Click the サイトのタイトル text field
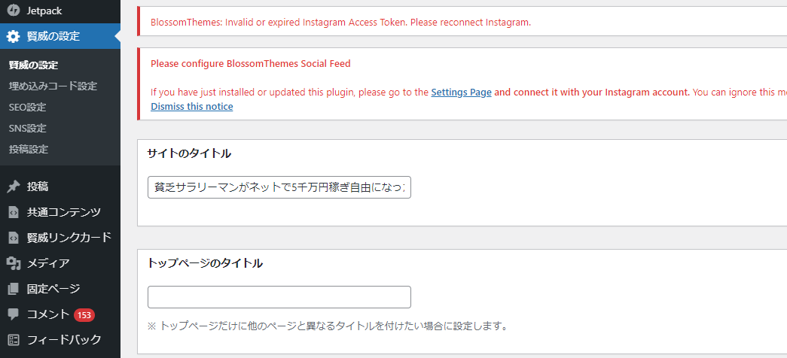This screenshot has height=358, width=787. pos(279,187)
